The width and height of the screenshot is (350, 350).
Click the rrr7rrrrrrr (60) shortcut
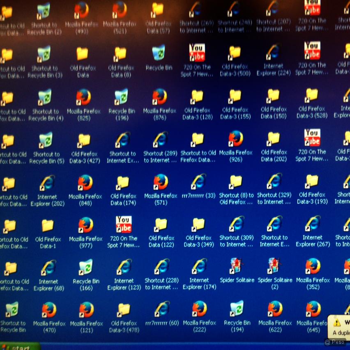[x=162, y=310]
